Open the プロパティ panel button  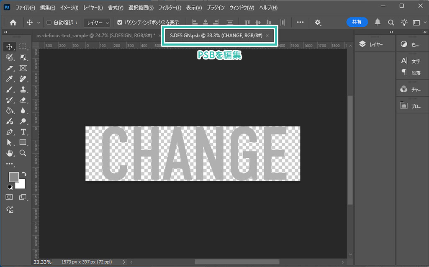(412, 105)
